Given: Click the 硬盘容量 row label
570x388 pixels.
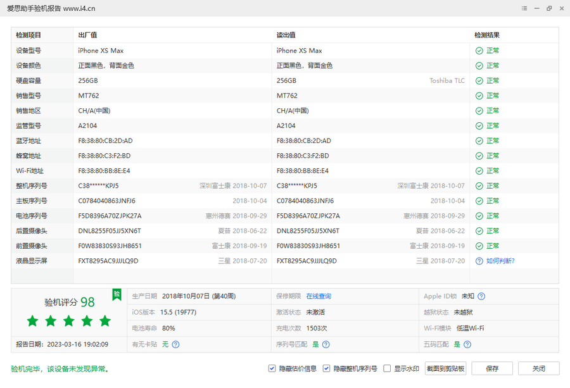Looking at the screenshot, I should 28,80.
